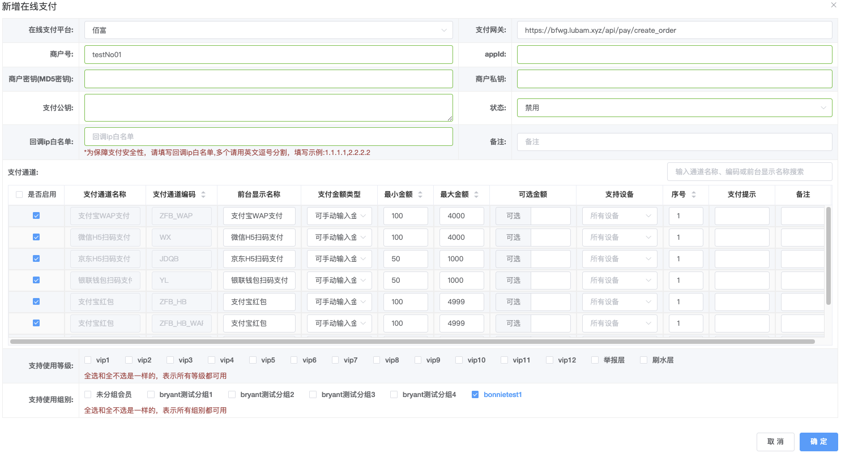Click the 确定 confirm button

coord(818,442)
